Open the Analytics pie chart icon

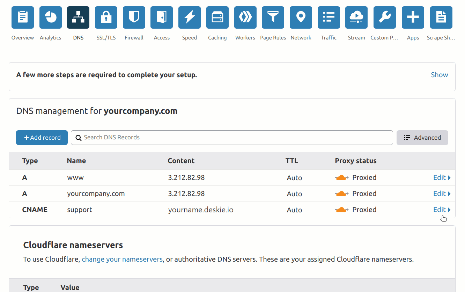51,17
